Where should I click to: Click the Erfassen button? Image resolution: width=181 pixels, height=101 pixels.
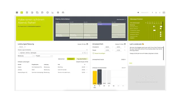click(x=71, y=59)
